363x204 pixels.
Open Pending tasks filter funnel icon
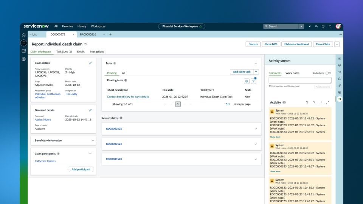(253, 81)
